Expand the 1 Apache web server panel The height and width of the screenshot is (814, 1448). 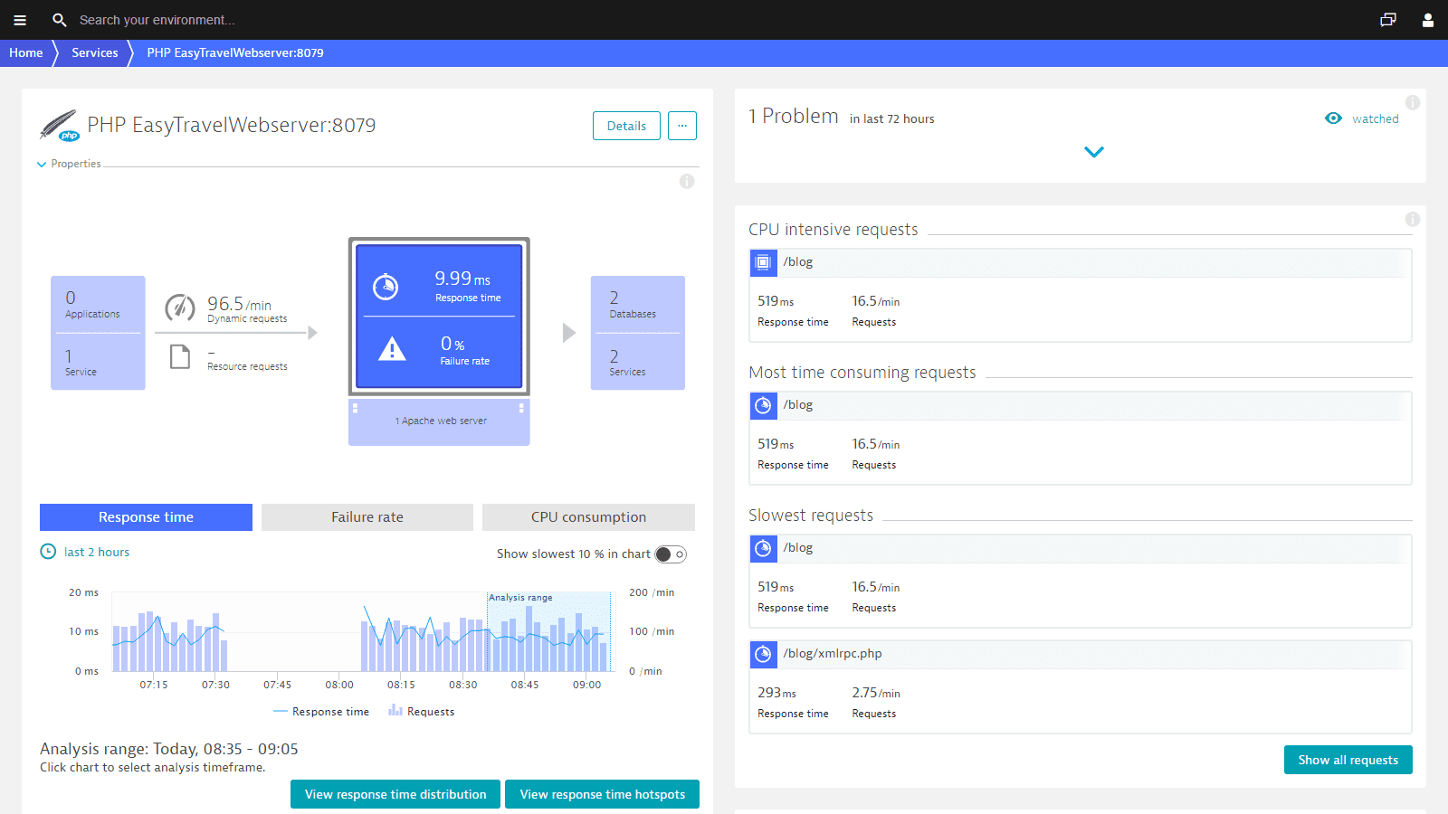pyautogui.click(x=439, y=421)
